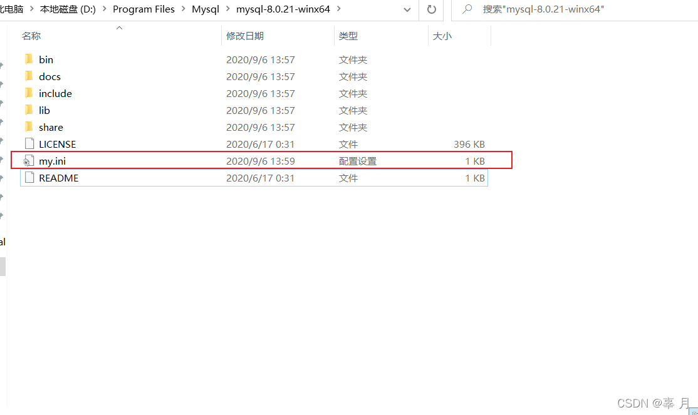Sort by 修改日期 column header

click(245, 36)
